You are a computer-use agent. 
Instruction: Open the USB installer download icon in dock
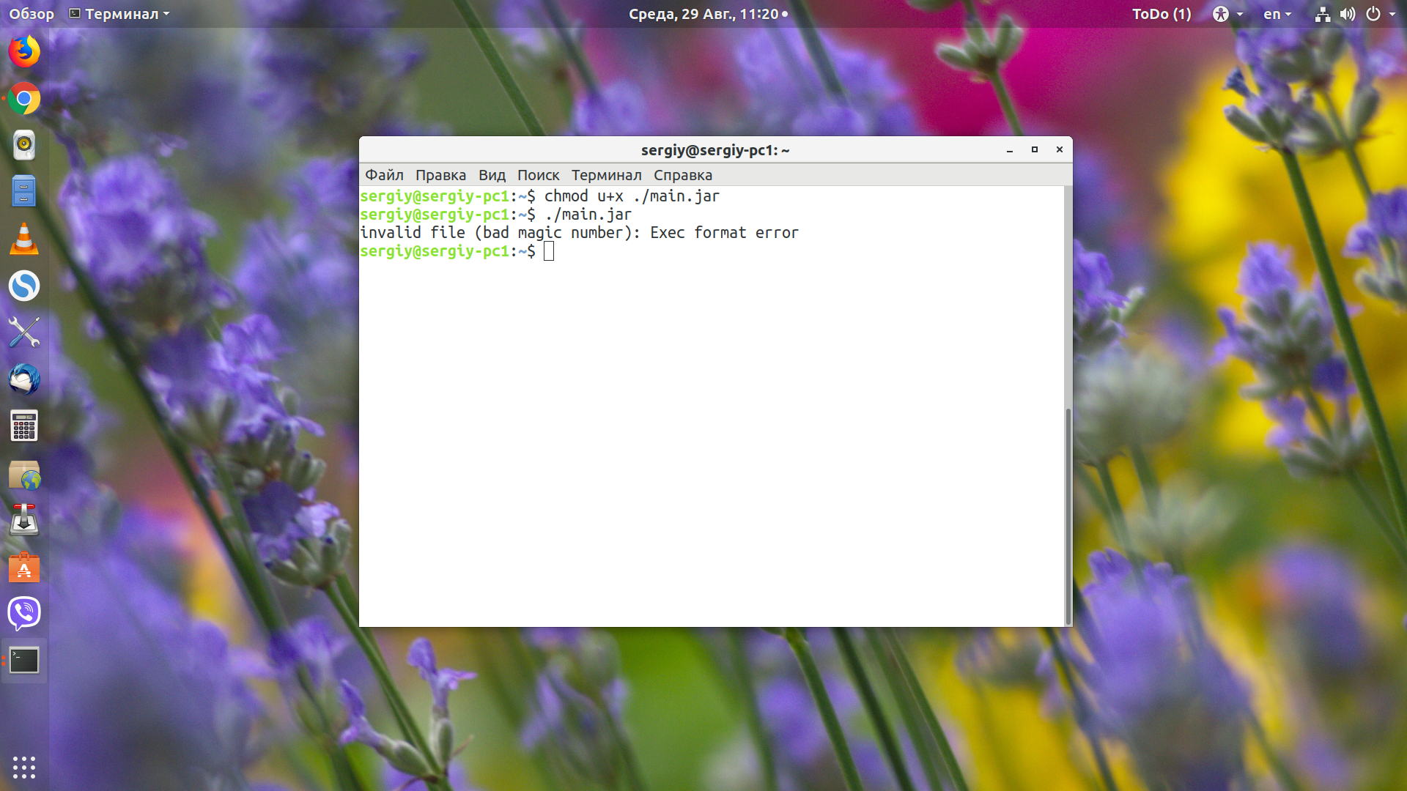pos(24,520)
